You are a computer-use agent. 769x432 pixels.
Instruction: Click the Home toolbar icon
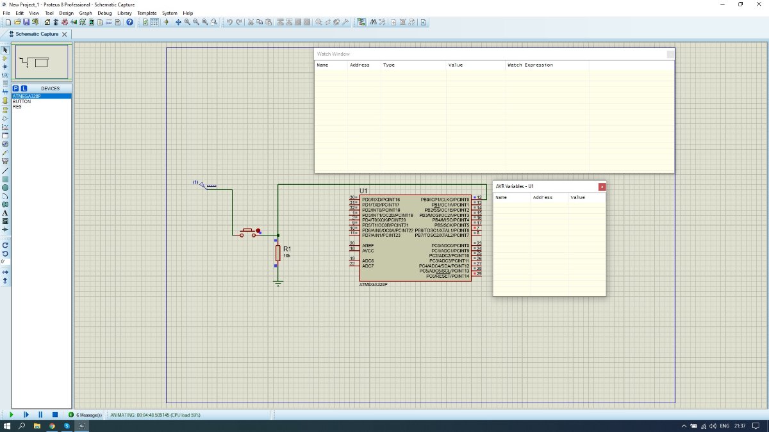coord(47,22)
